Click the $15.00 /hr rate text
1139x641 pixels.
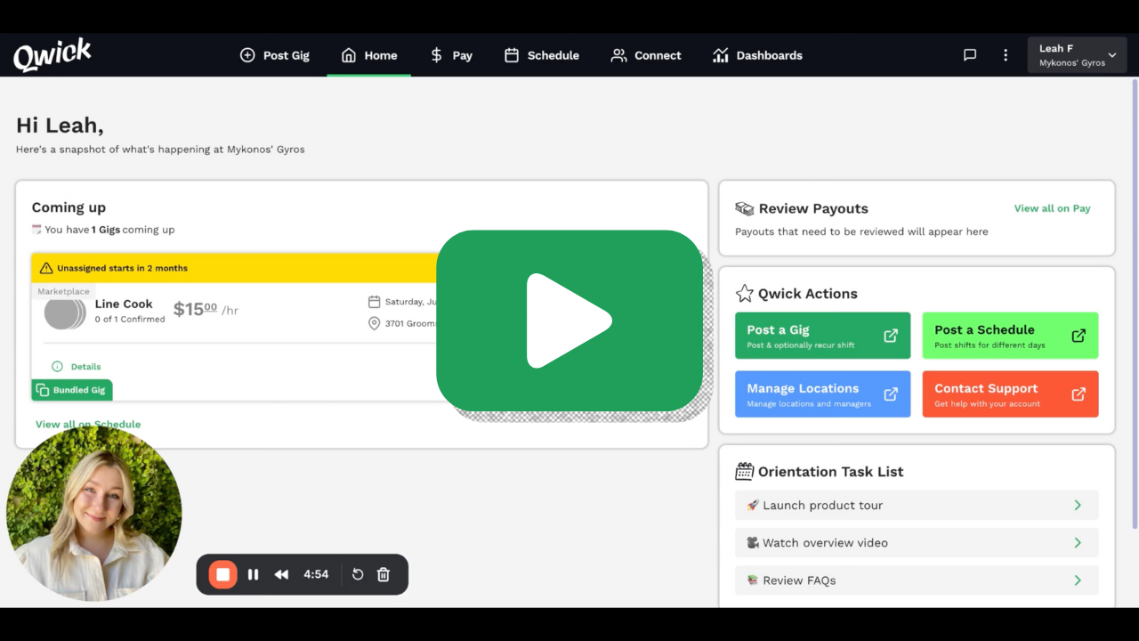pos(206,309)
